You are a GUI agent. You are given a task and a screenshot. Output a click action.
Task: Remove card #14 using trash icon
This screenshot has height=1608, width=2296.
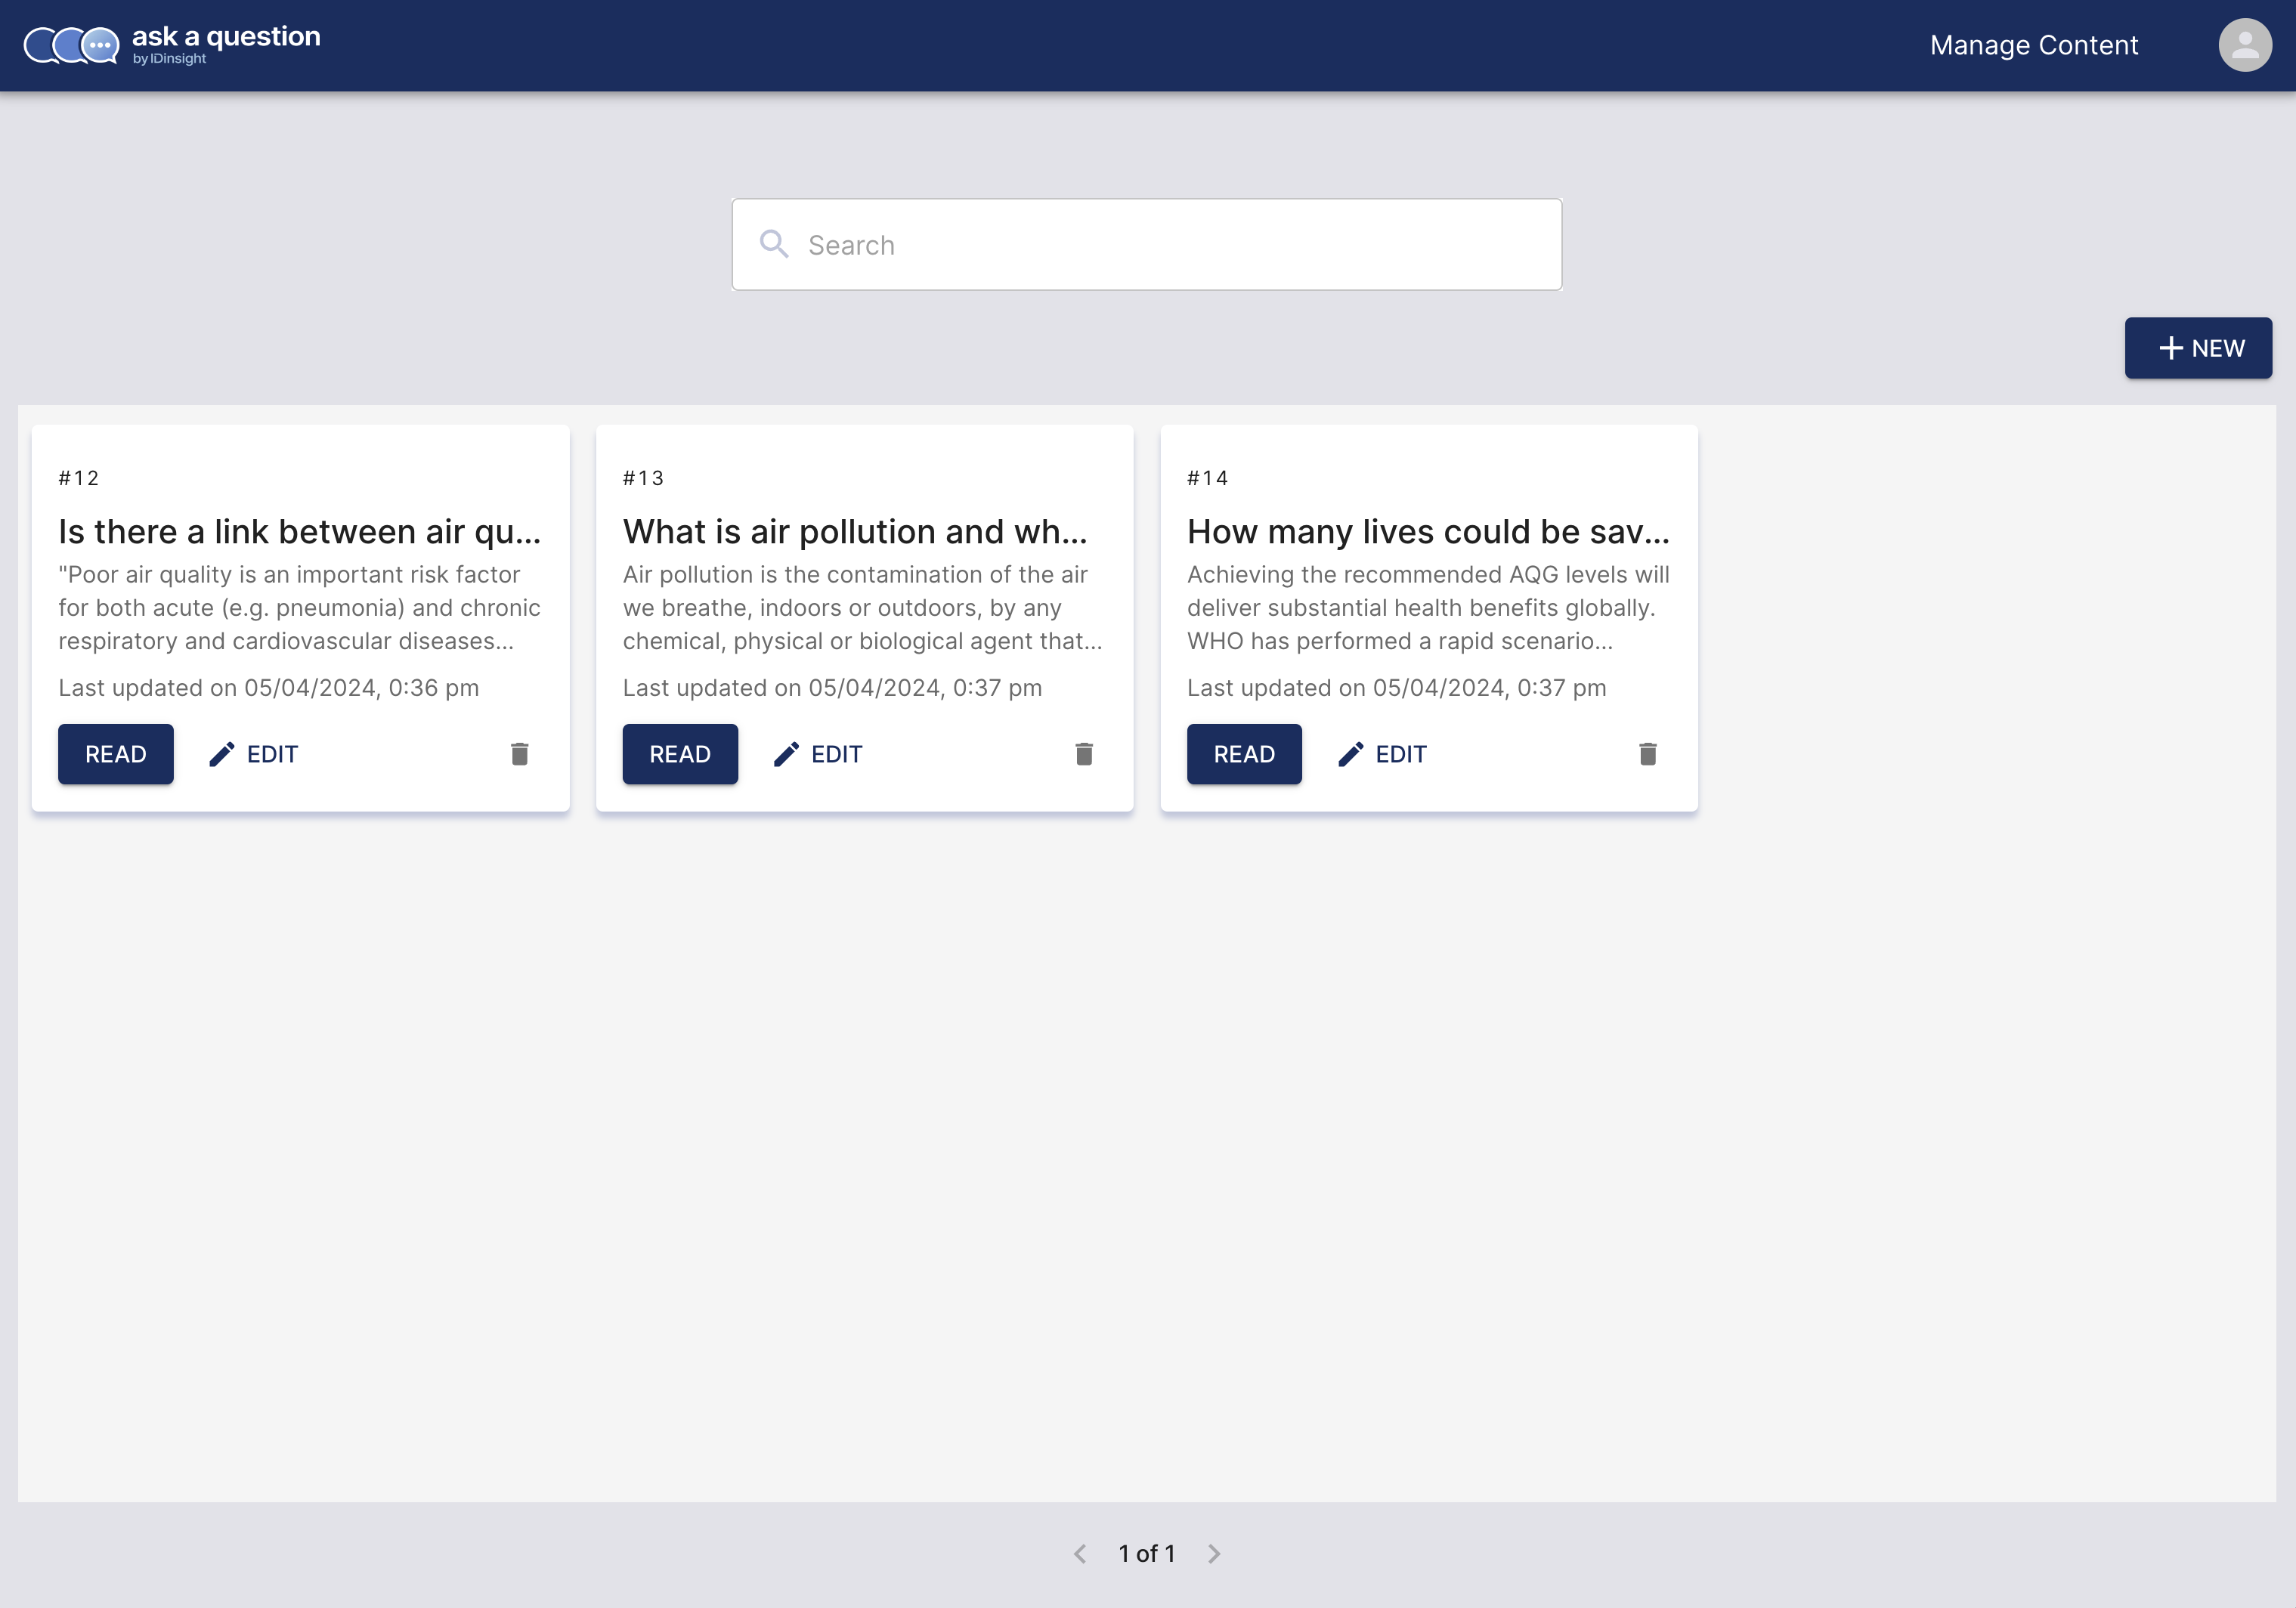click(1647, 754)
